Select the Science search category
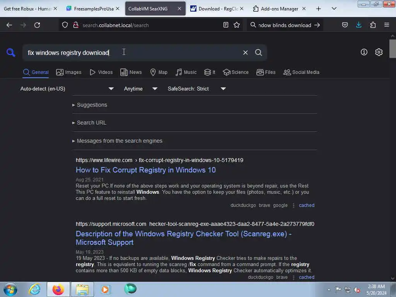 coord(236,72)
